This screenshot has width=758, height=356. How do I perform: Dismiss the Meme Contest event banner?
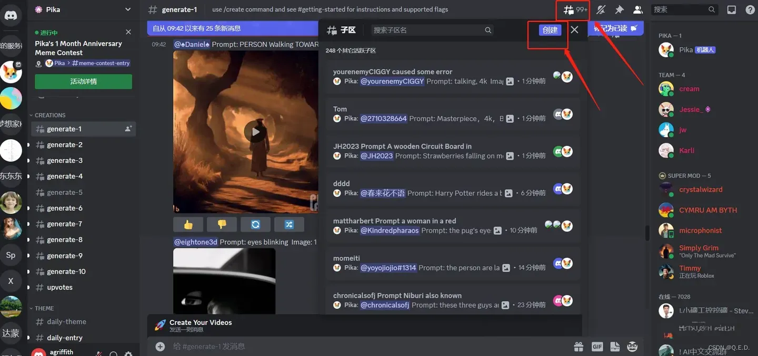(128, 32)
